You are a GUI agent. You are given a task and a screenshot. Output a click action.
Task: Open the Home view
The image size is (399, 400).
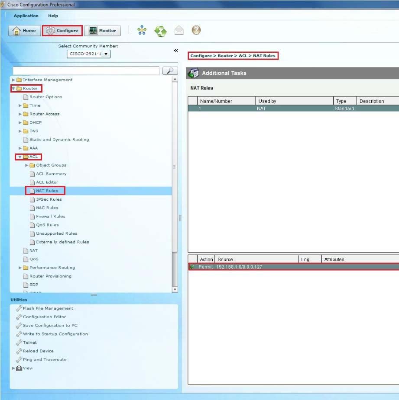(x=24, y=31)
